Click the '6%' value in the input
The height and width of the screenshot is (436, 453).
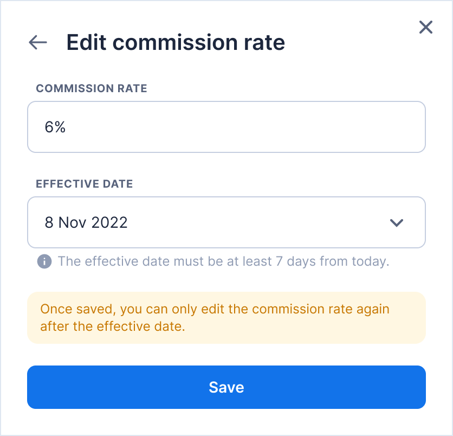coord(55,127)
